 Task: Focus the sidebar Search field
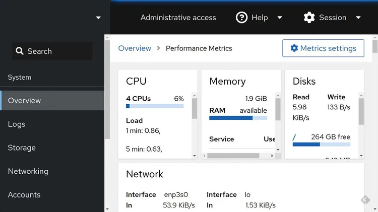pyautogui.click(x=52, y=51)
